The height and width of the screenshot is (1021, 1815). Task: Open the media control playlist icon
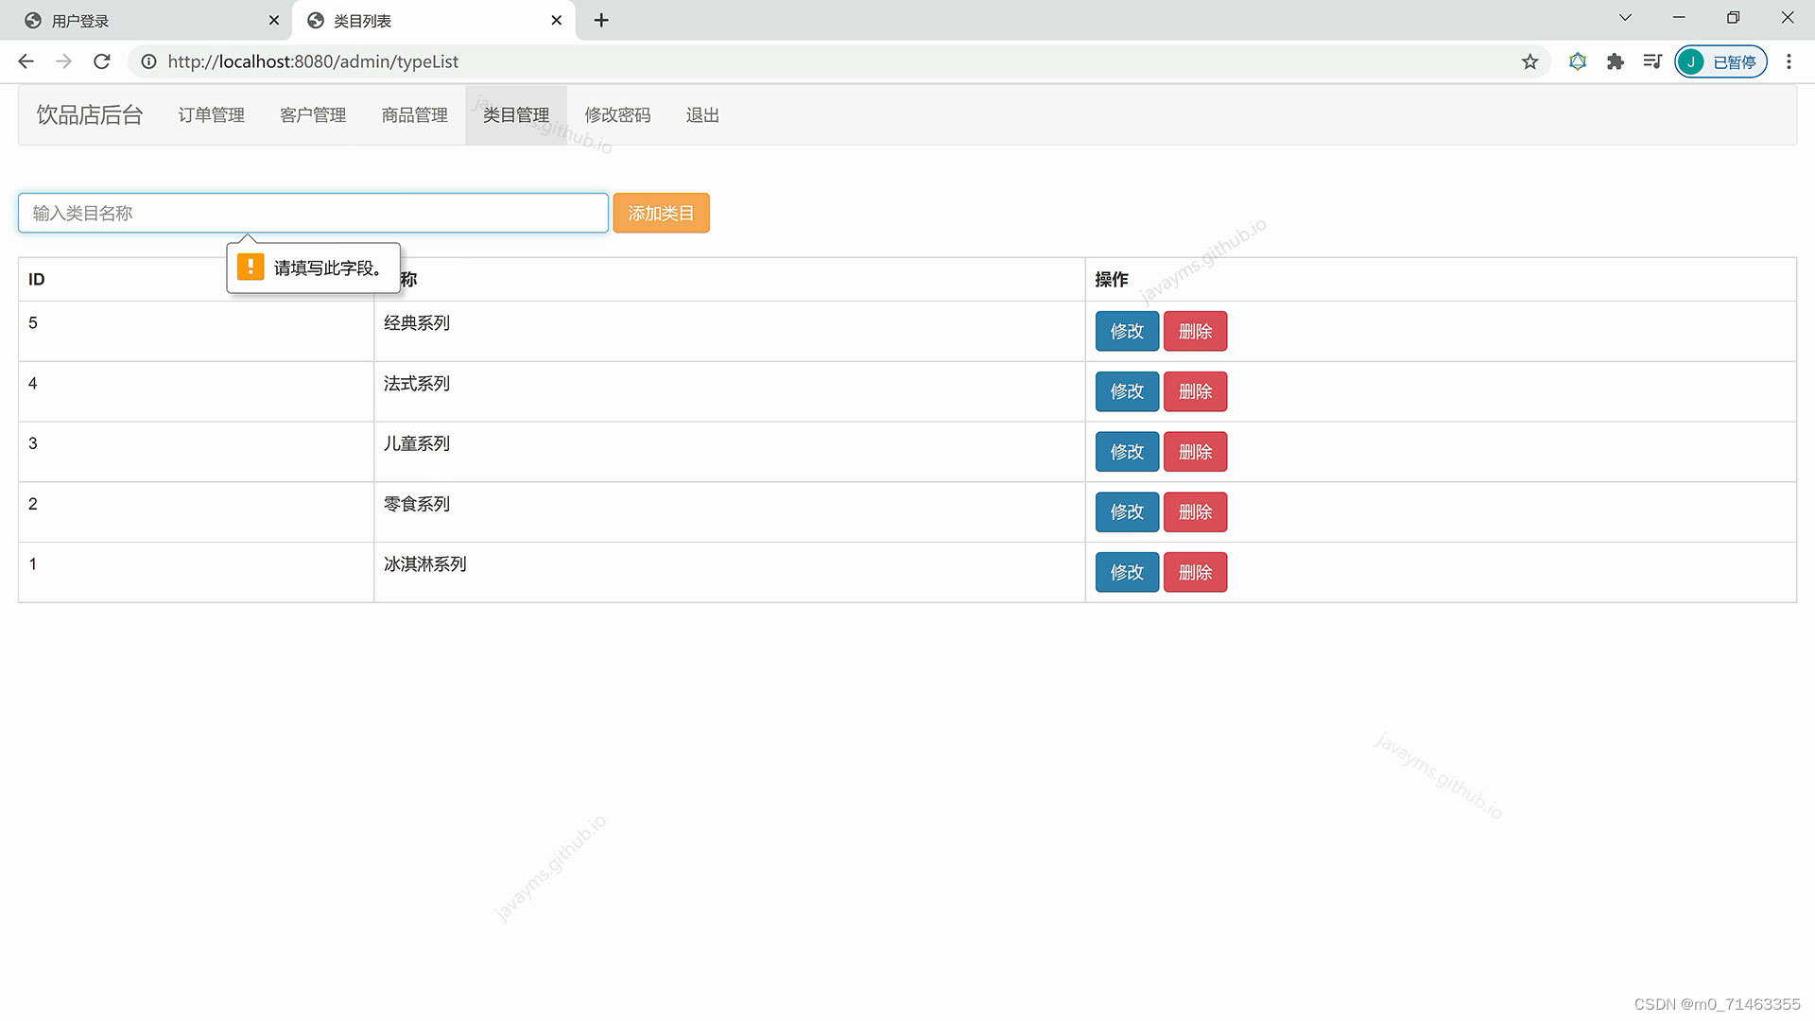(x=1652, y=61)
